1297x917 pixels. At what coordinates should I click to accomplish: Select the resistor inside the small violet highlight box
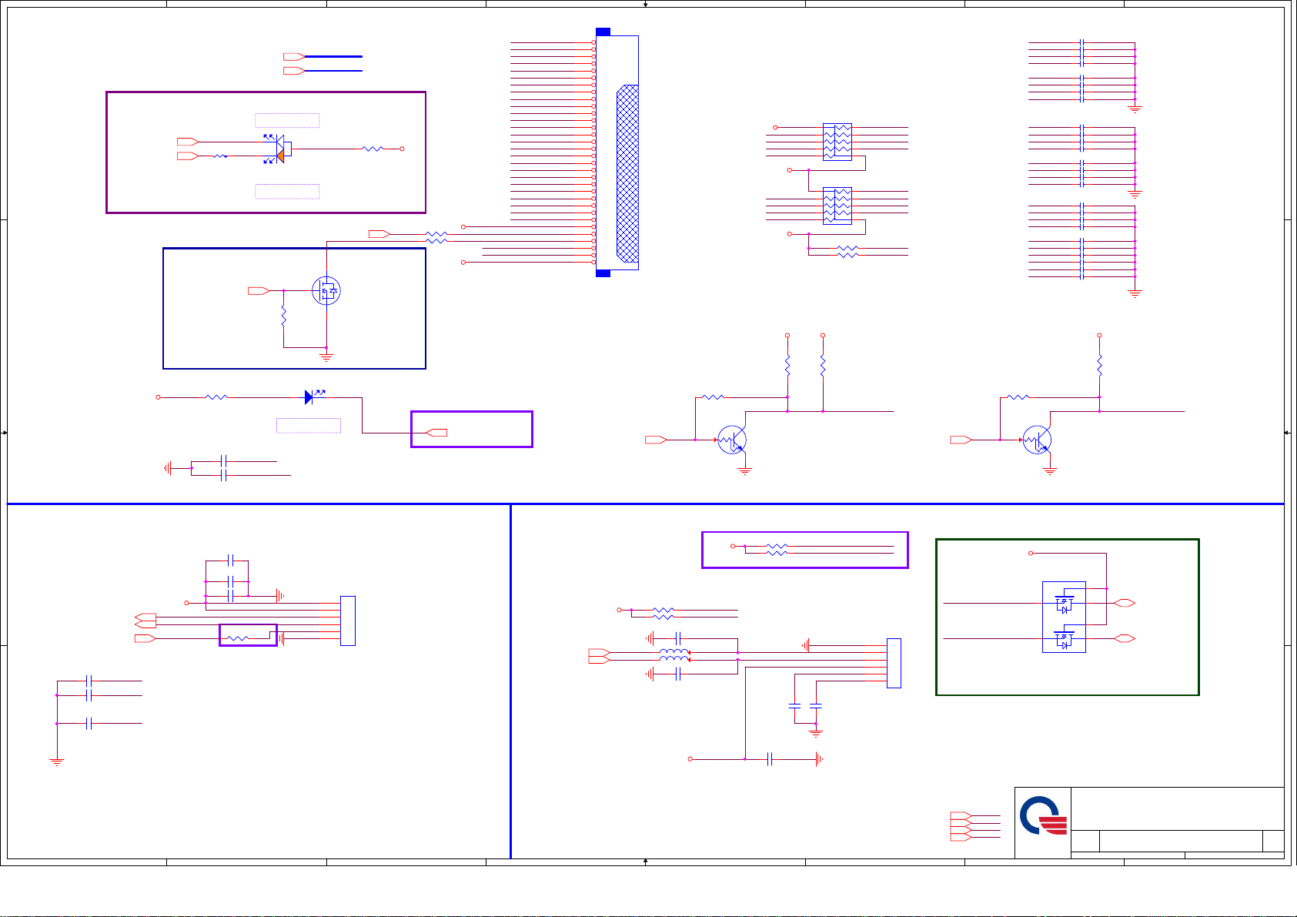tap(237, 638)
